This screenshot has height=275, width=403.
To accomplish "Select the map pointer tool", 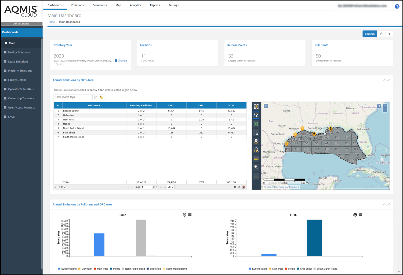I will (256, 115).
